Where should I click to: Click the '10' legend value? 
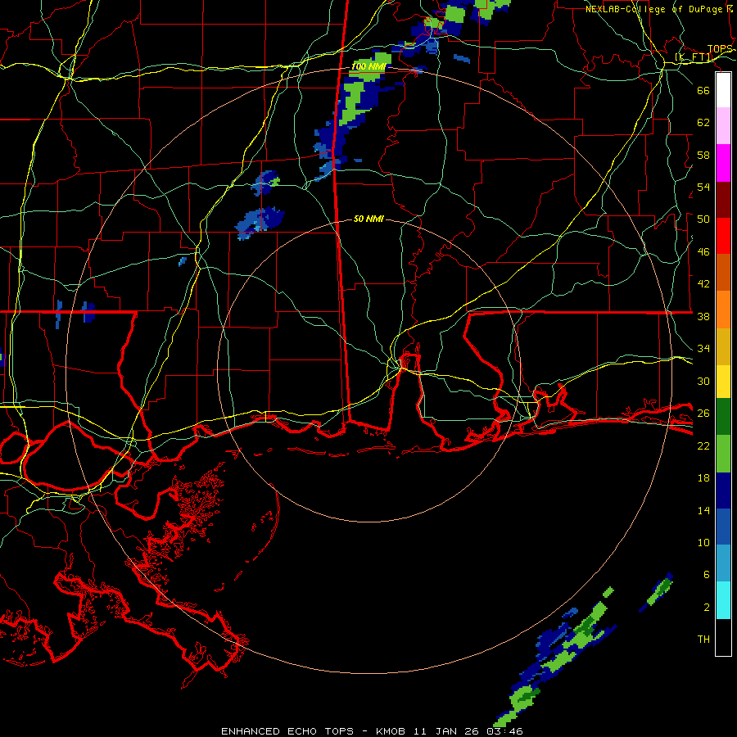point(703,542)
